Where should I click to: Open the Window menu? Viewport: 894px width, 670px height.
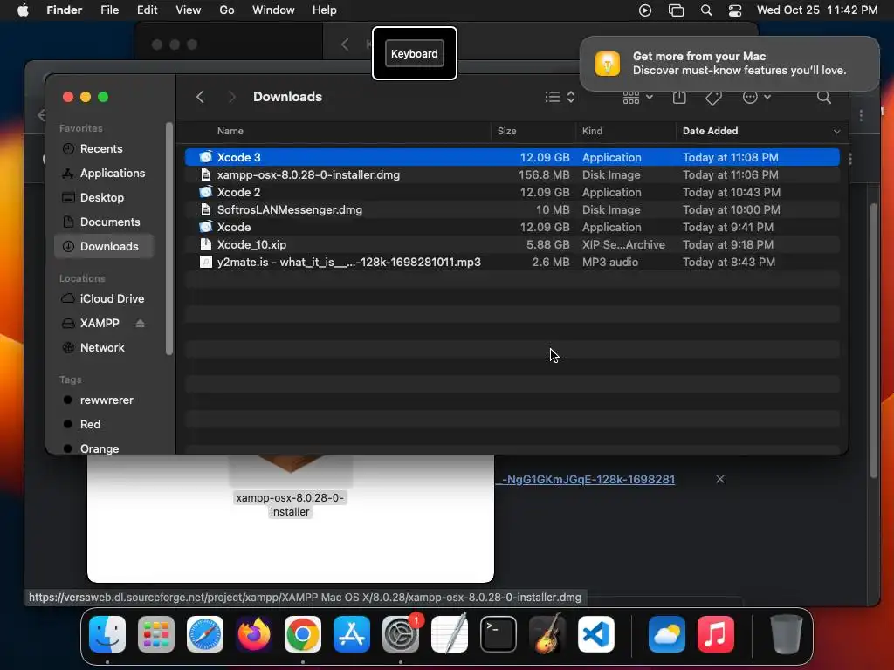point(273,10)
